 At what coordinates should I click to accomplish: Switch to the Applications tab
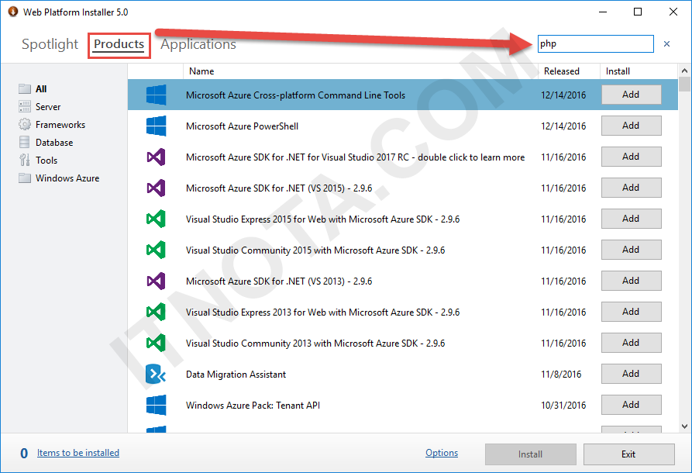[x=197, y=44]
